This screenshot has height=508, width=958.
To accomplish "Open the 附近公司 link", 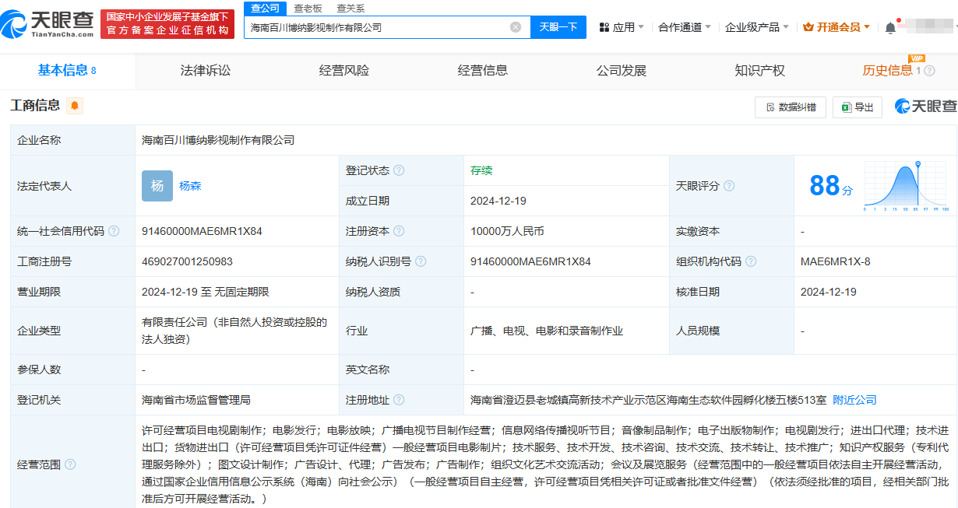I will tap(854, 400).
